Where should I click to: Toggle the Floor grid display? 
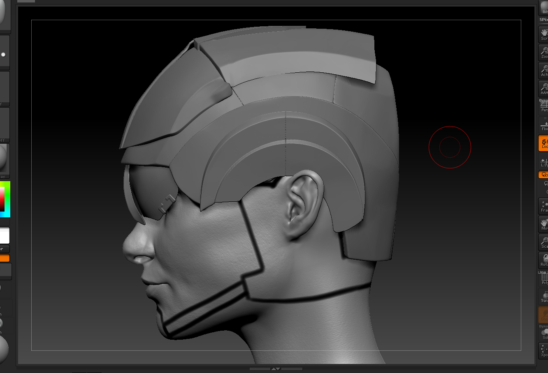543,125
